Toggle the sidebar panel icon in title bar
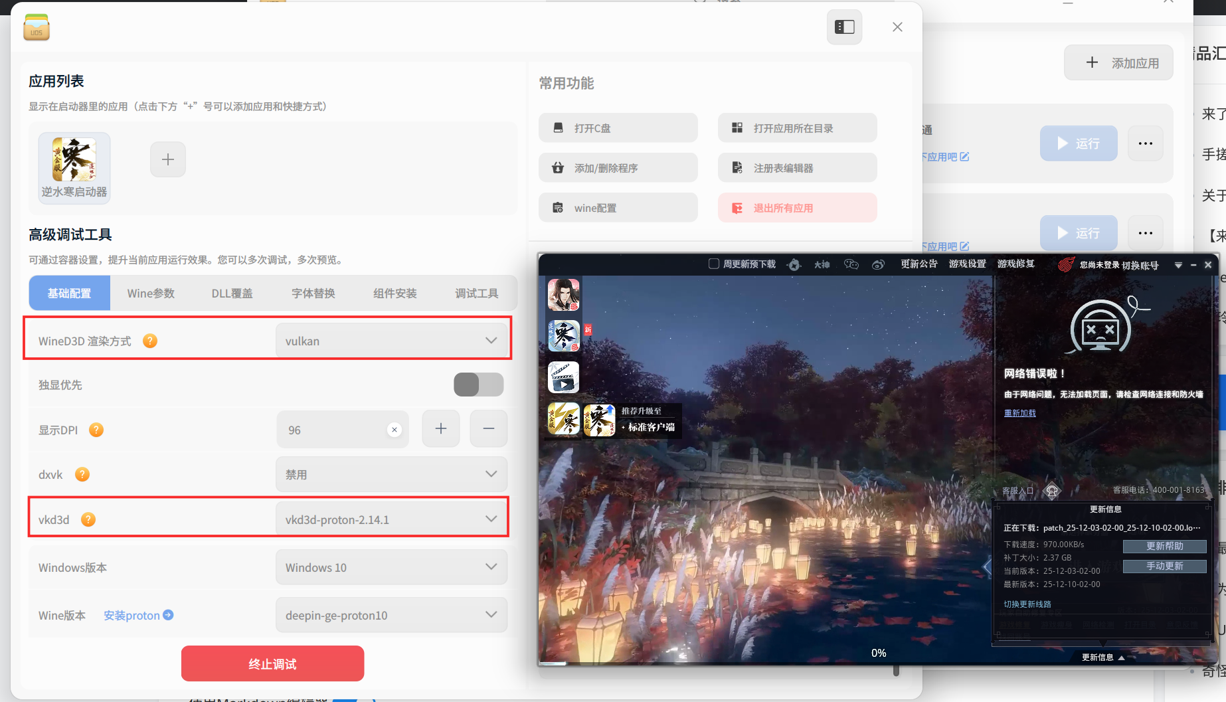The height and width of the screenshot is (702, 1226). pos(844,27)
